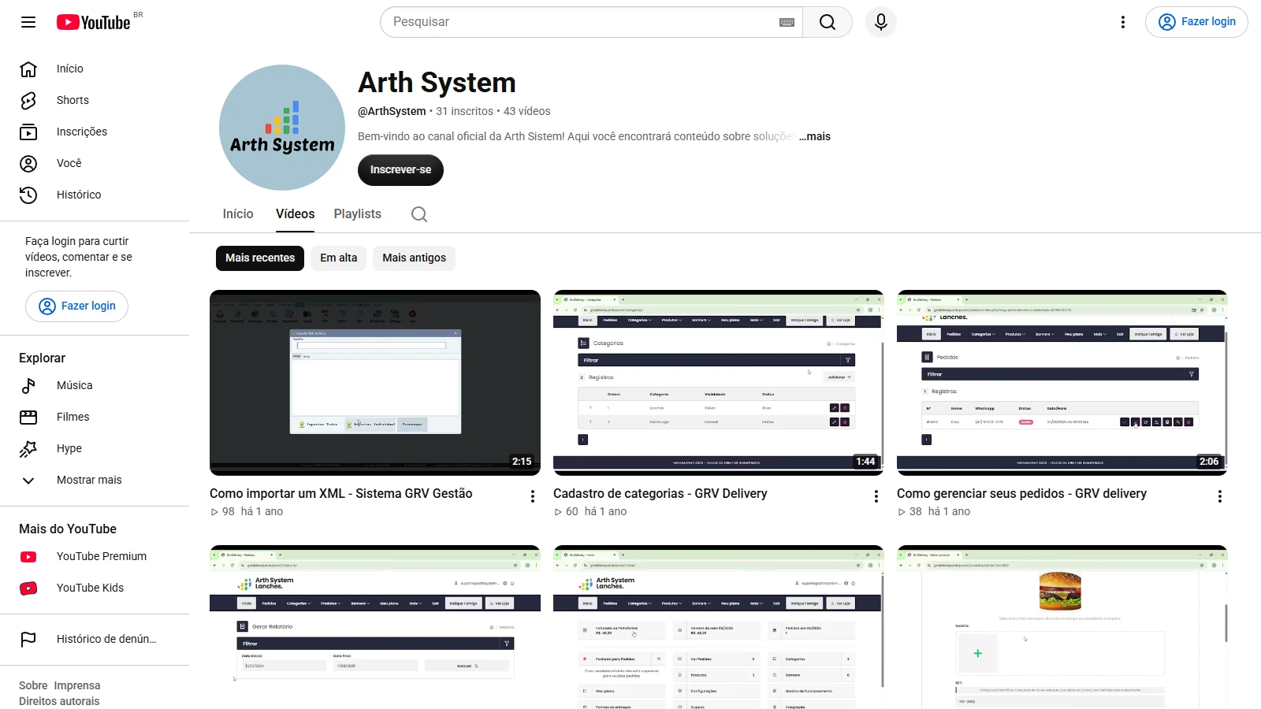1261x709 pixels.
Task: Open Direitos autorais footer link
Action: (59, 701)
